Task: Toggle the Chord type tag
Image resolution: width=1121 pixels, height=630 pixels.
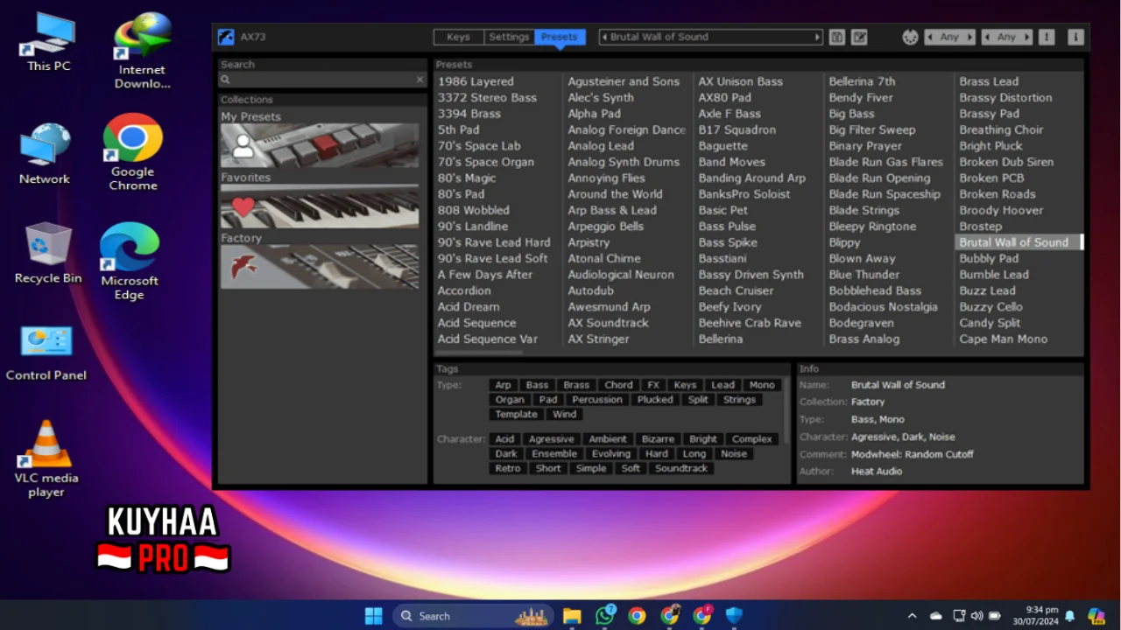Action: (618, 385)
